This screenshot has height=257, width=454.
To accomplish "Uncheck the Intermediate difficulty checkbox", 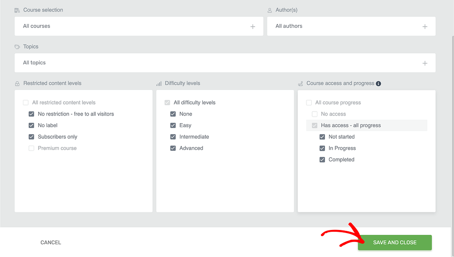I will coord(173,136).
